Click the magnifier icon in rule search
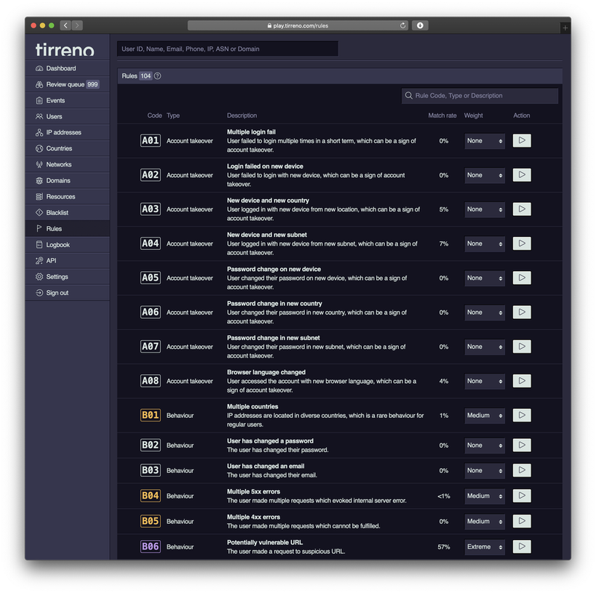This screenshot has height=593, width=596. pyautogui.click(x=408, y=96)
